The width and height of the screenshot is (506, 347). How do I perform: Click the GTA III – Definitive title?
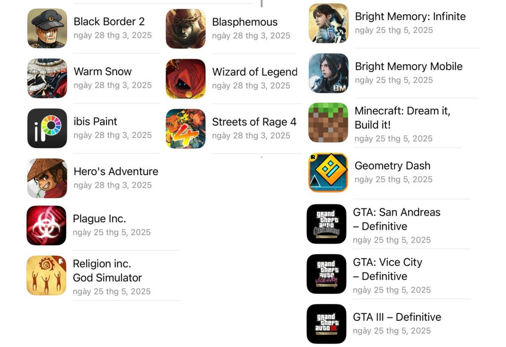(x=397, y=317)
